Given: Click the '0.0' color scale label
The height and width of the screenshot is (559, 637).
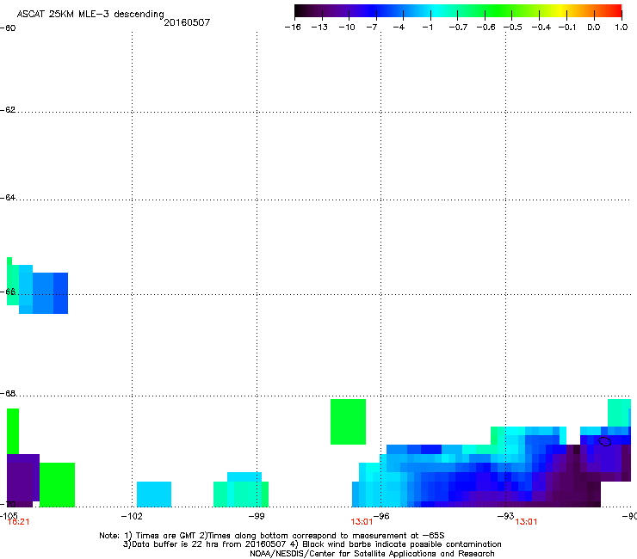Looking at the screenshot, I should point(594,28).
